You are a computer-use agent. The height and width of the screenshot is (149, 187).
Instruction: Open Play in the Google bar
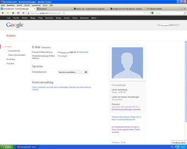pyautogui.click(x=40, y=18)
